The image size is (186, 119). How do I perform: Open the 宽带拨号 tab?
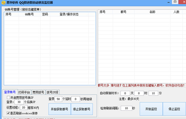(x=38, y=92)
